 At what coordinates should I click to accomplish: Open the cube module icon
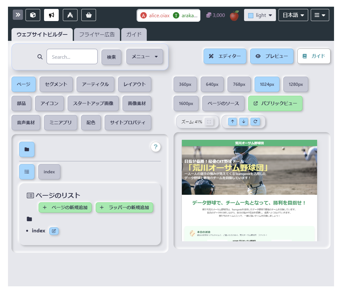click(33, 15)
